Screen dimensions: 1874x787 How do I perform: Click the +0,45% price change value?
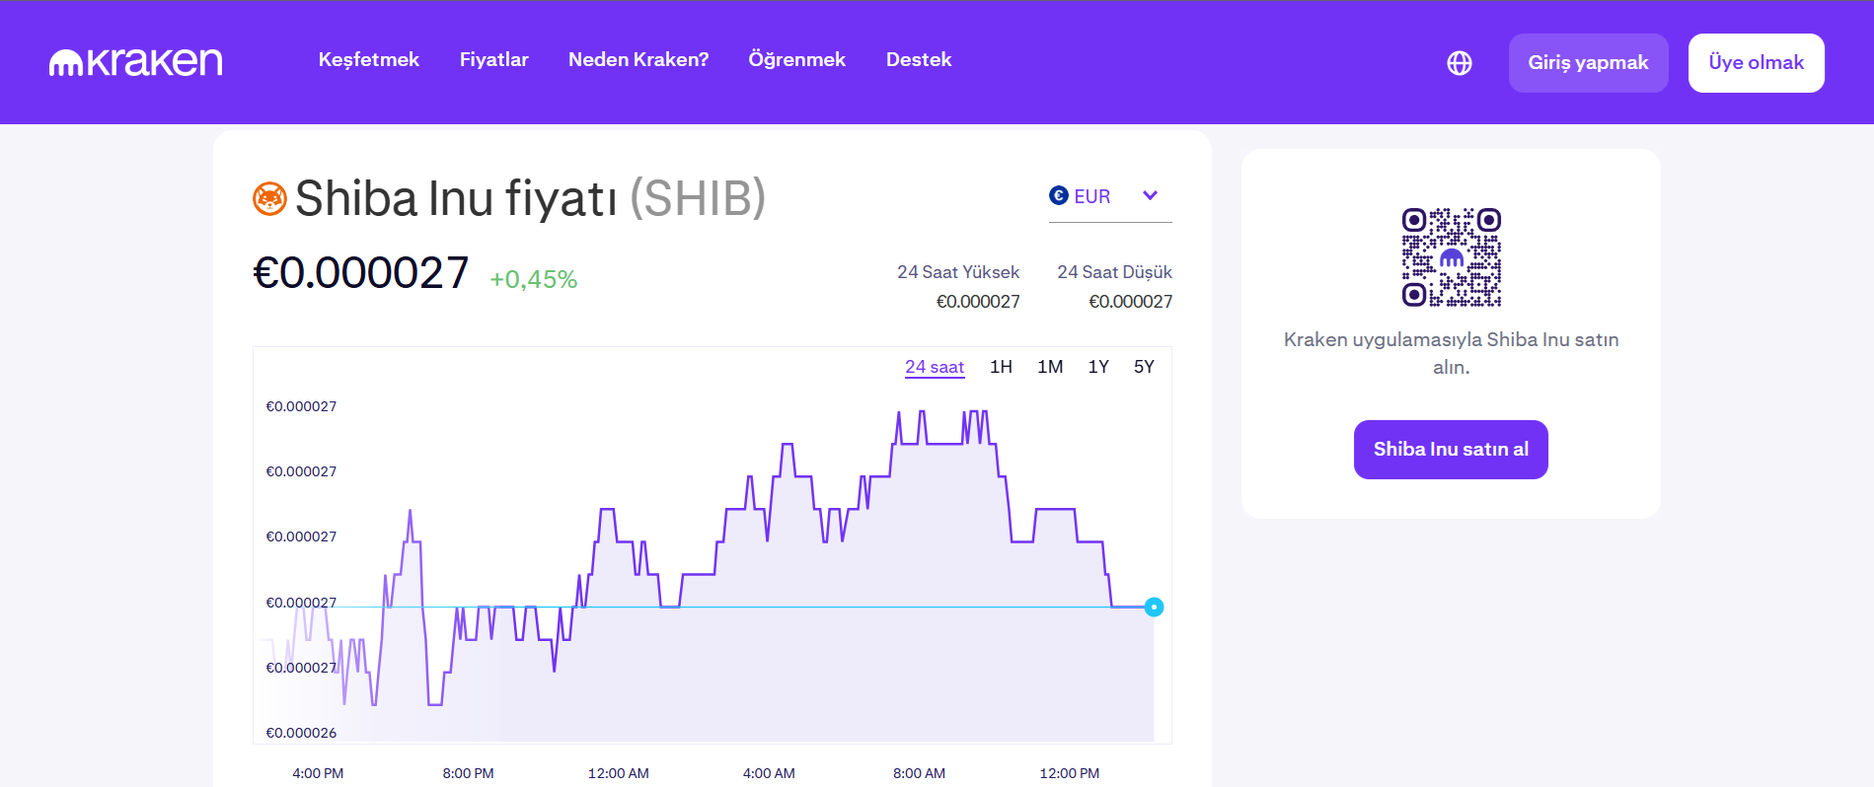[x=534, y=279]
